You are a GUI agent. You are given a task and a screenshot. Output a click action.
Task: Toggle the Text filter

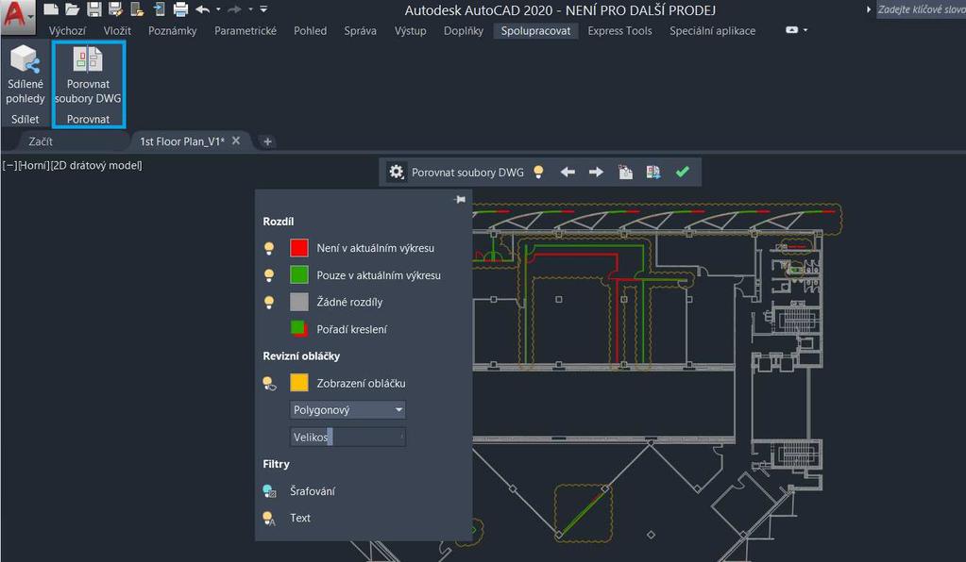pos(269,518)
